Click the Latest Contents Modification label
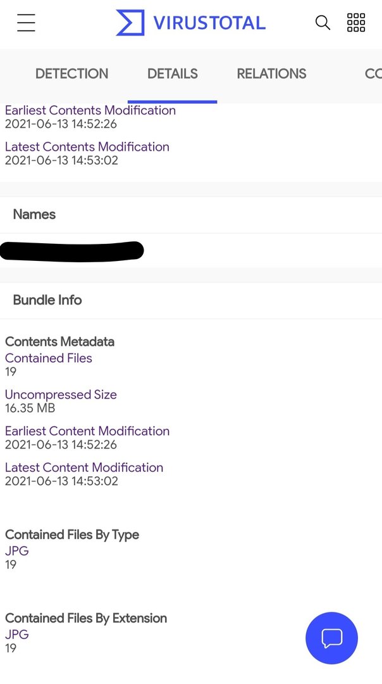Viewport: 382px width, 684px height. point(87,146)
